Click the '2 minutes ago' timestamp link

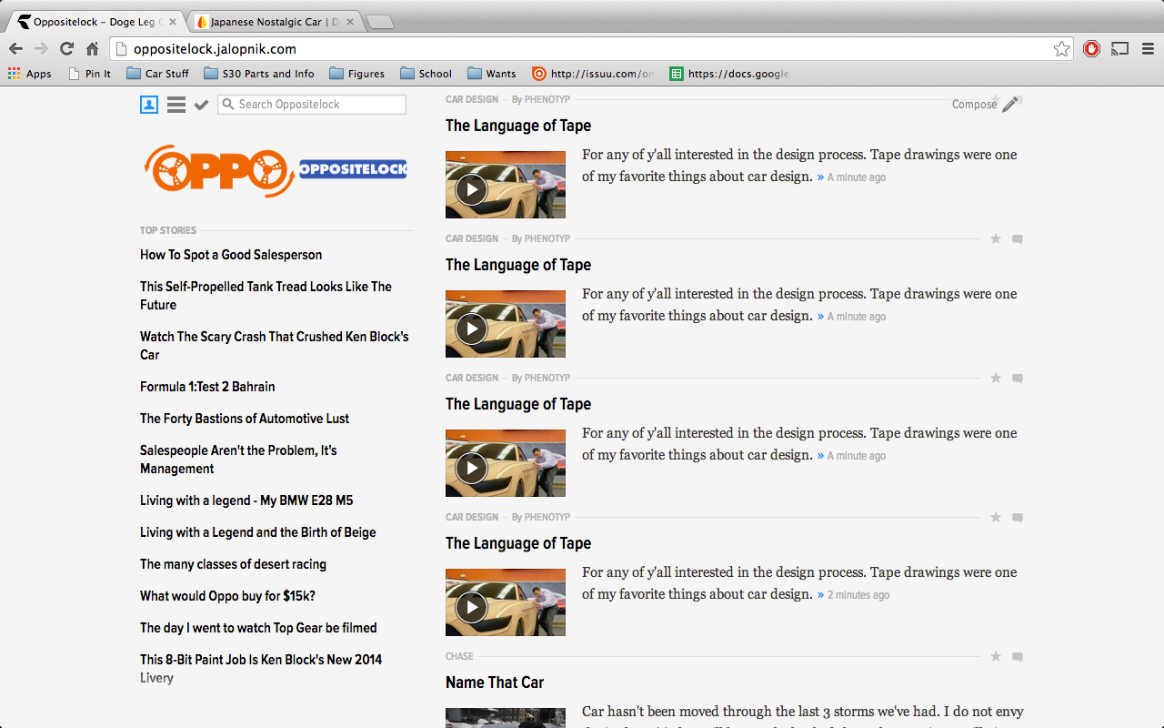pyautogui.click(x=858, y=595)
